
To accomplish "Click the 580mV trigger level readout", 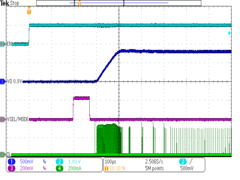I will click(187, 168).
